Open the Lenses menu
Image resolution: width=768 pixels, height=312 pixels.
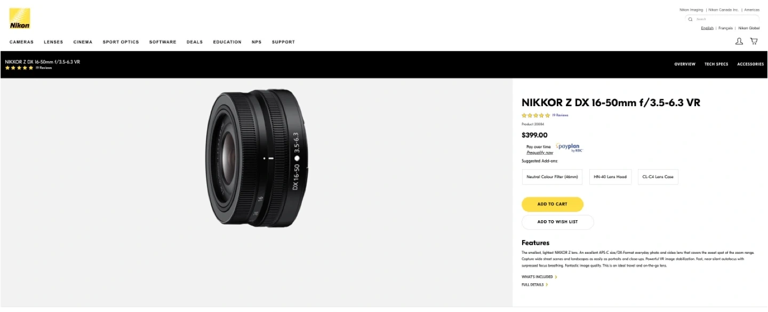click(53, 42)
